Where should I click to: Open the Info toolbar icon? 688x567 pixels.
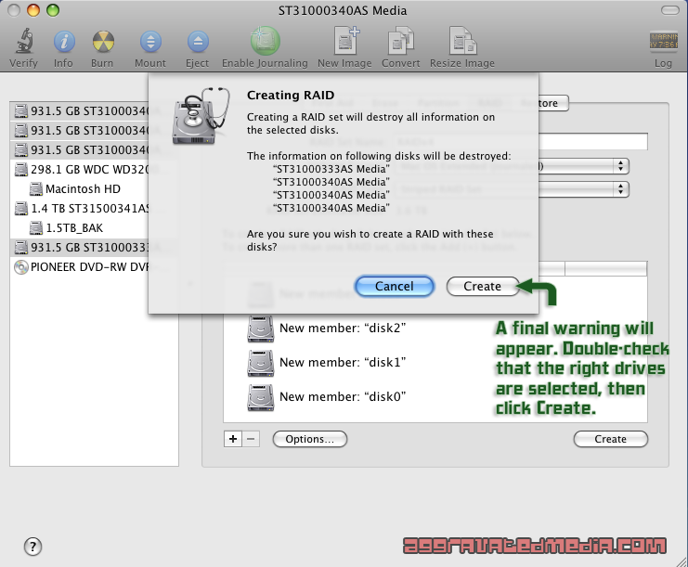pos(64,42)
